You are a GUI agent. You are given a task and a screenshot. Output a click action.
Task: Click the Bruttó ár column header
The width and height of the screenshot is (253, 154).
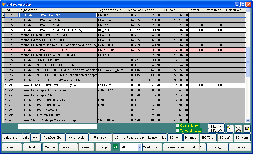tap(176, 10)
